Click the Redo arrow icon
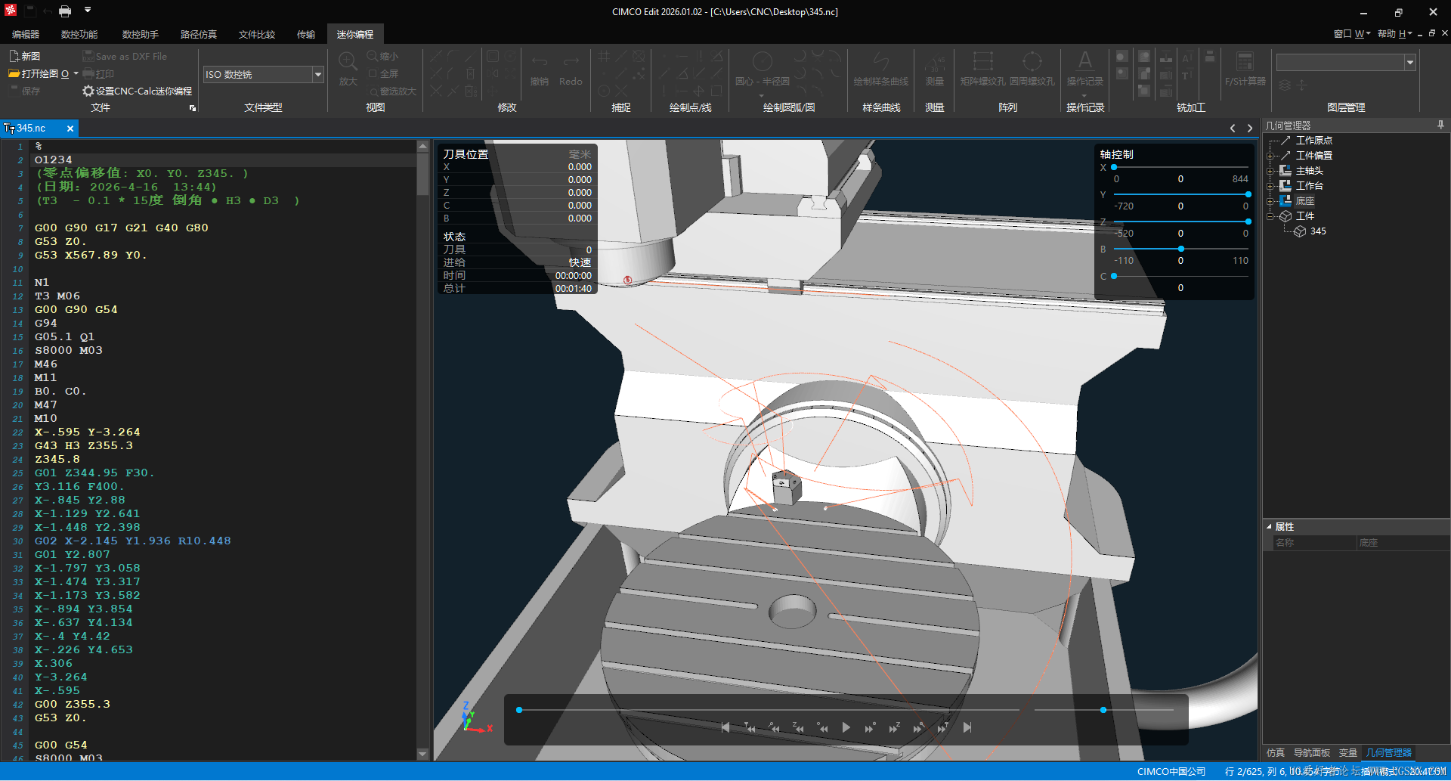This screenshot has height=781, width=1451. [571, 61]
